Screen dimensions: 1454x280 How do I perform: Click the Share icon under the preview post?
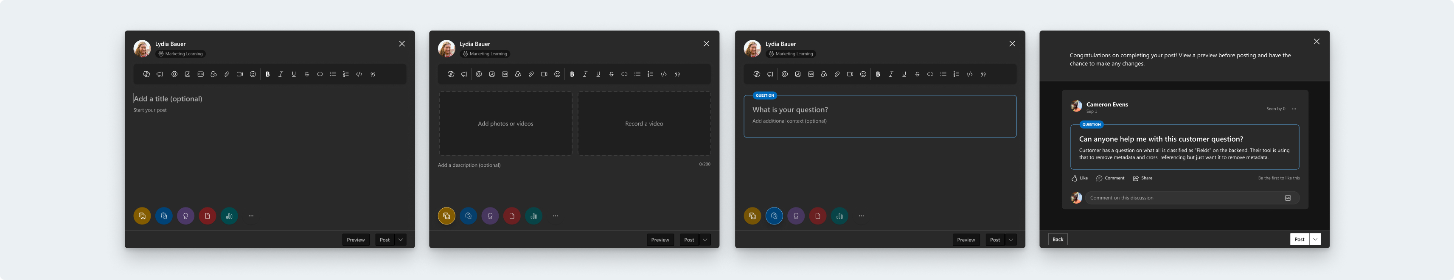coord(1136,178)
